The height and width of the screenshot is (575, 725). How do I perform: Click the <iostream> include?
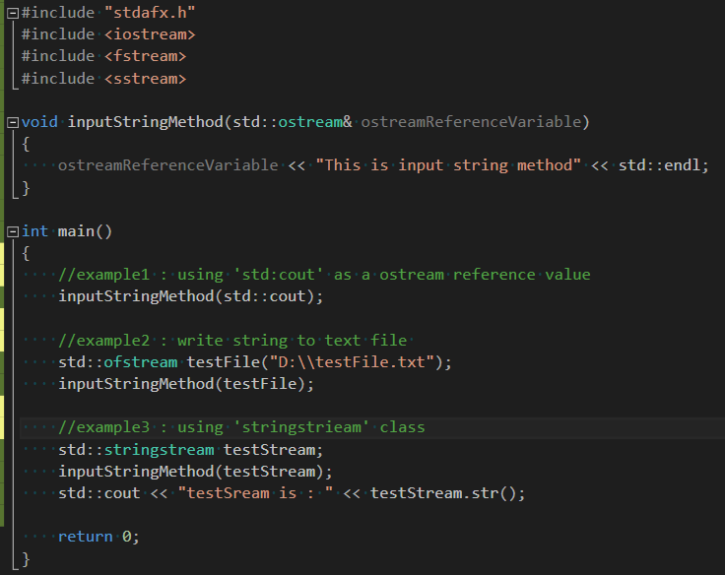pyautogui.click(x=150, y=34)
